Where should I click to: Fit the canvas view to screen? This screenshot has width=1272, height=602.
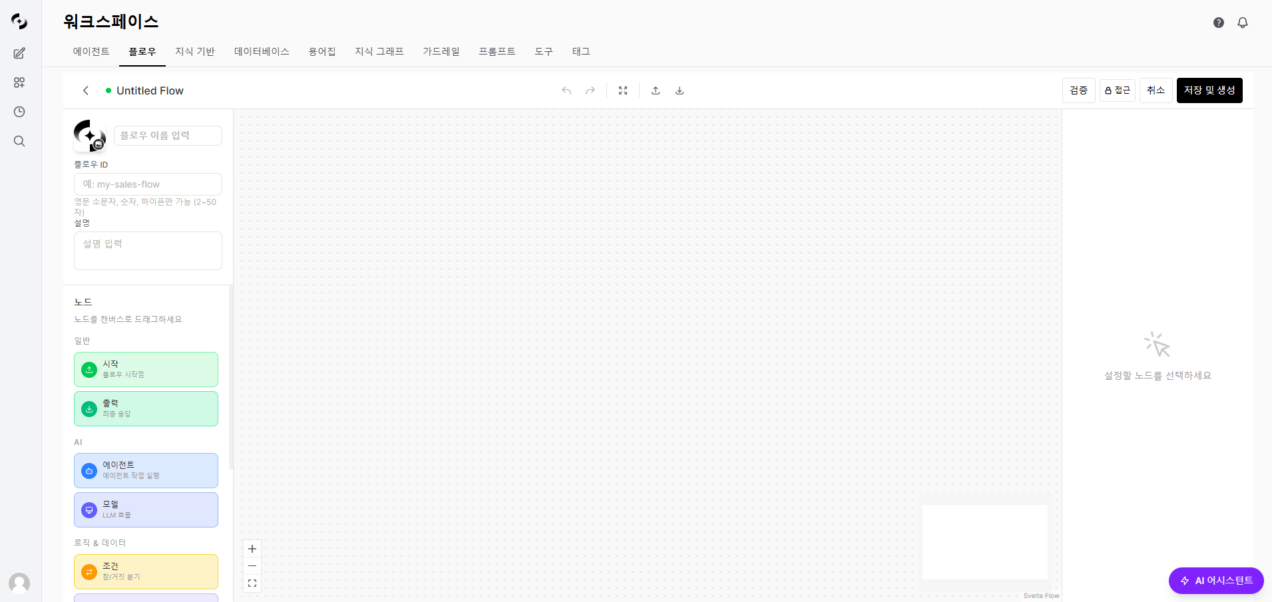click(x=252, y=583)
